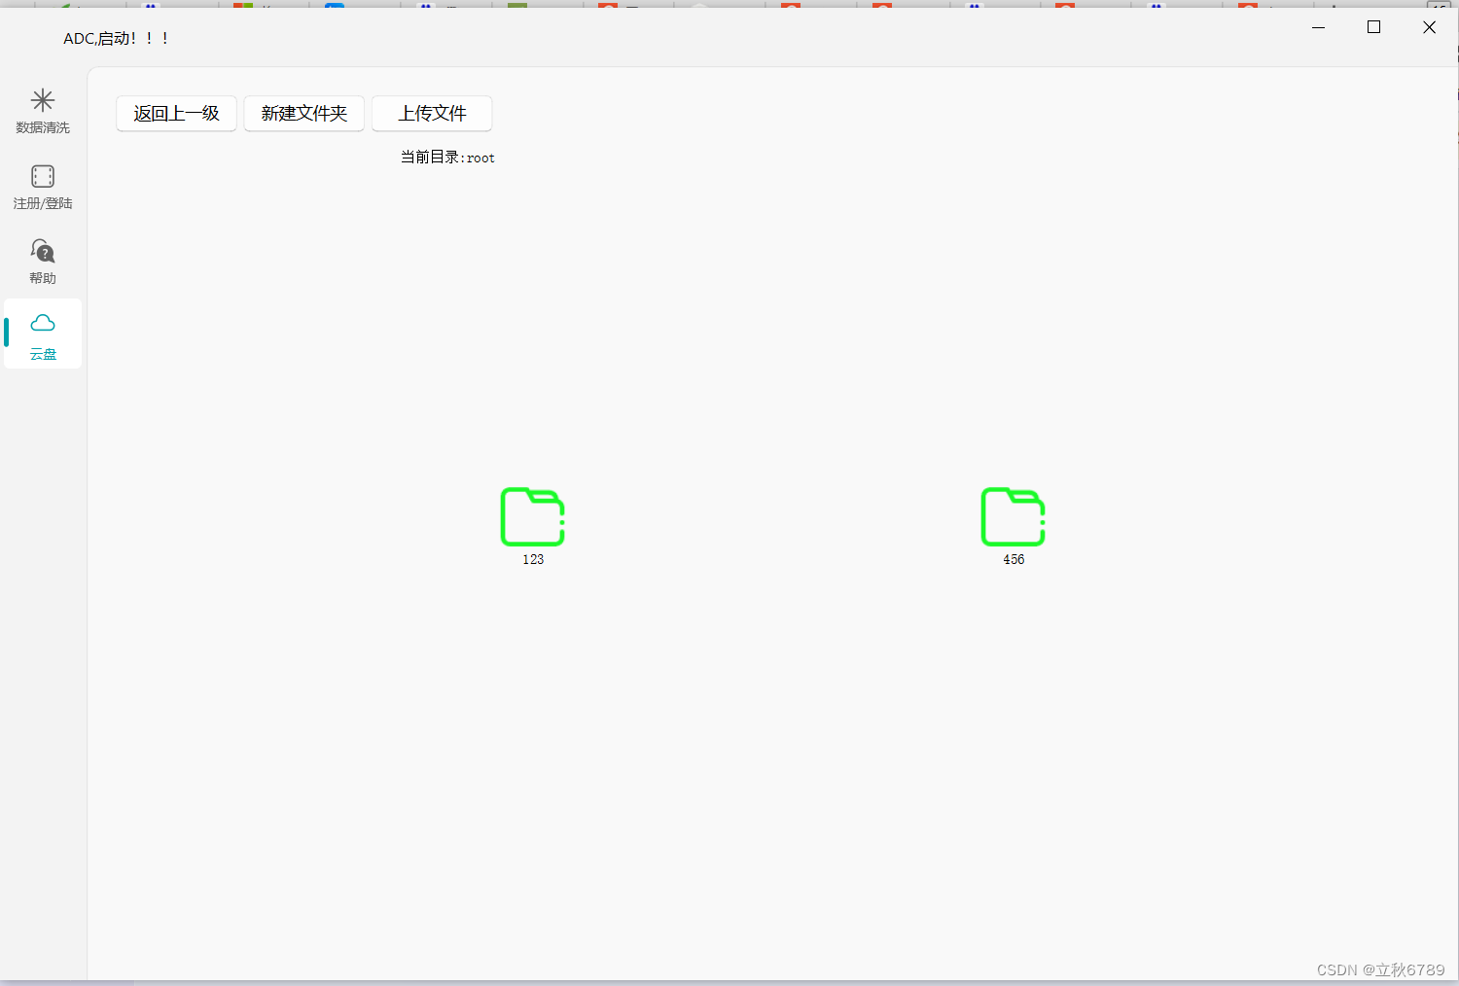Click the teal indicator beside 云盘

pyautogui.click(x=4, y=335)
